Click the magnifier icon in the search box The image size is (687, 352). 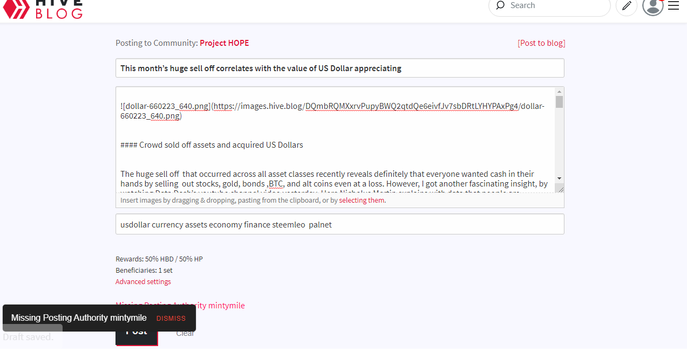coord(500,5)
